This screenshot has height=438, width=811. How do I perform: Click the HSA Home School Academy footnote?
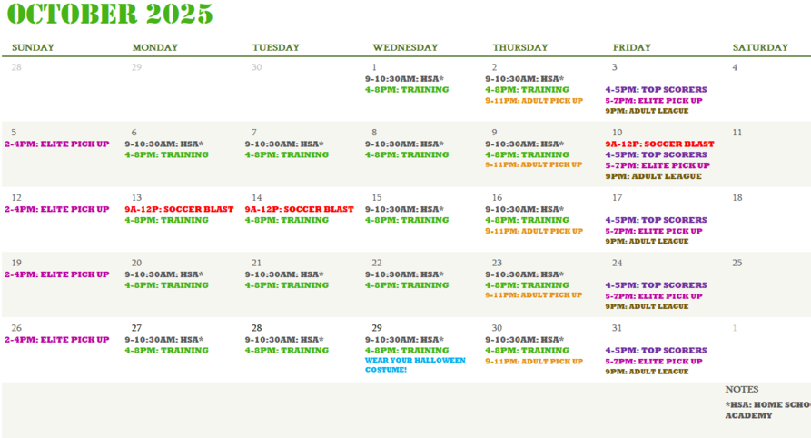pos(766,410)
